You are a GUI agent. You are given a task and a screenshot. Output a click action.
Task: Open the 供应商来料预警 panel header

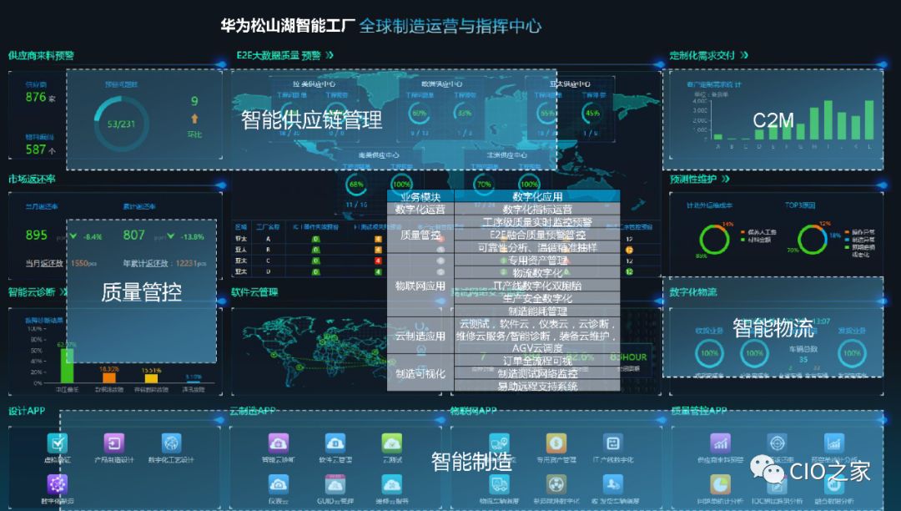(x=41, y=55)
